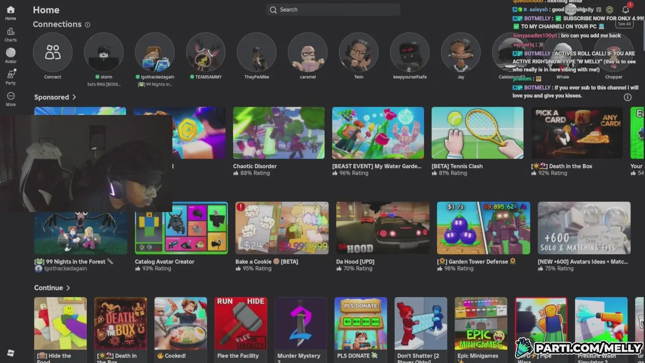
Task: Open storm's connection avatar
Action: click(x=104, y=52)
